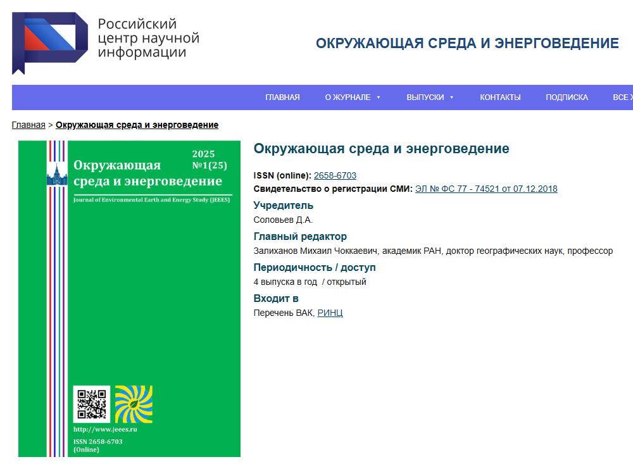Click the Свидетельство о регистрации СМИ label
Viewport: 633px width, 464px height.
click(x=333, y=189)
